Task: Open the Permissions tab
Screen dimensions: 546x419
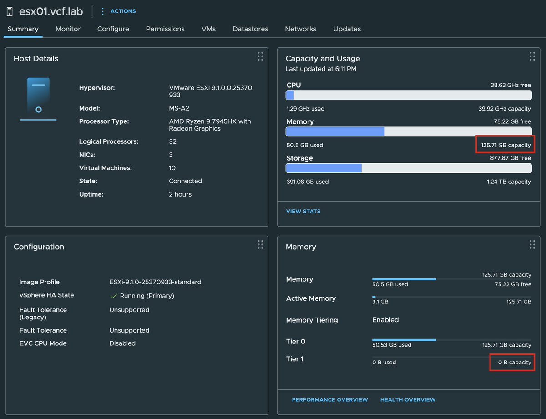Action: pos(165,29)
